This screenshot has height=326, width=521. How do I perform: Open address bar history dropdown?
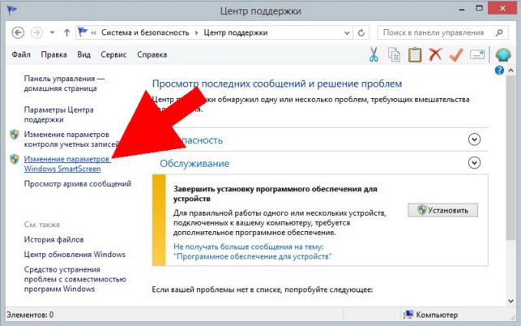347,33
